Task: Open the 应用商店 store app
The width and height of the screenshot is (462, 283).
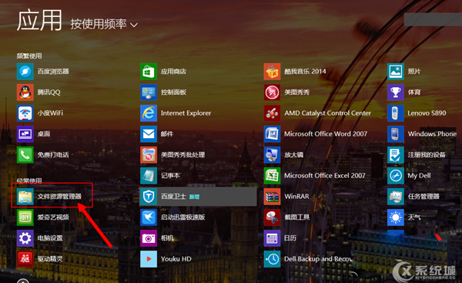Action: pos(163,72)
